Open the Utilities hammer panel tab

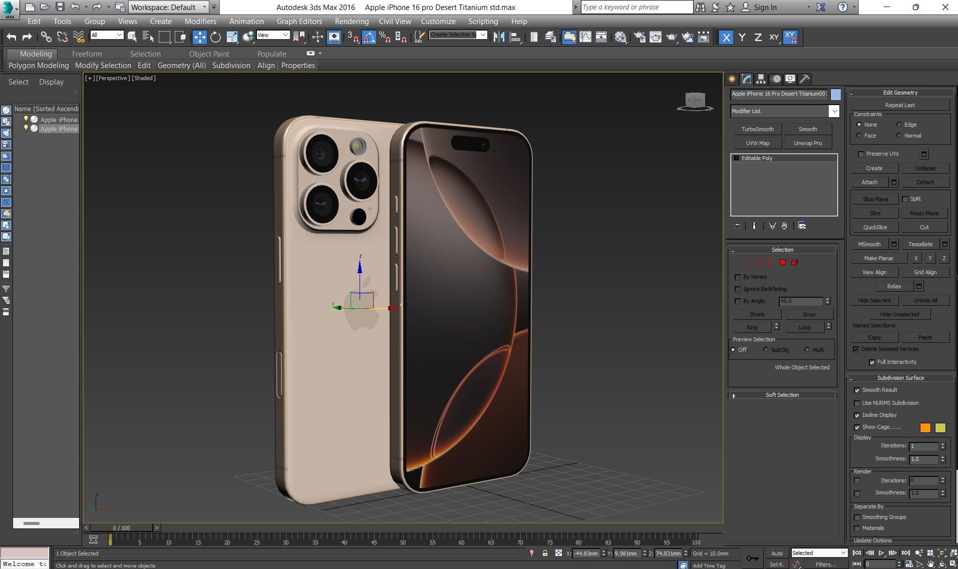804,79
